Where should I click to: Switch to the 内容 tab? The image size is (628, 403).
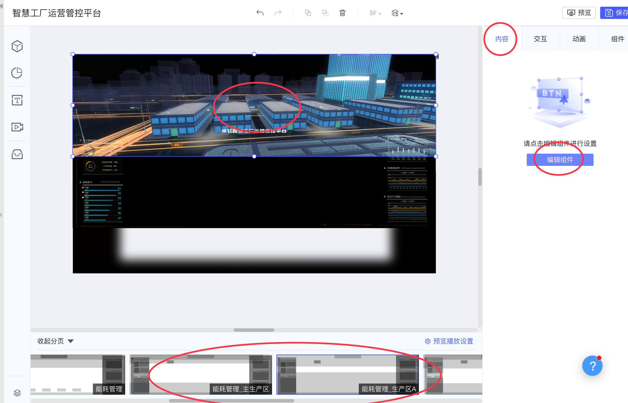[502, 39]
